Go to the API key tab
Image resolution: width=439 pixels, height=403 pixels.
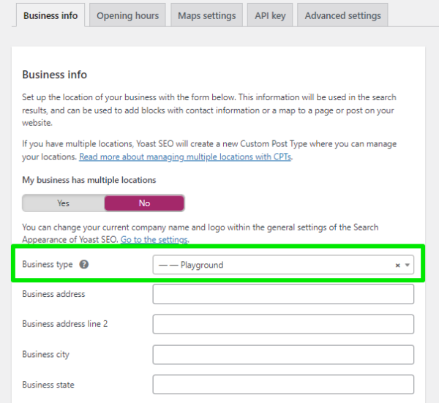coord(270,15)
